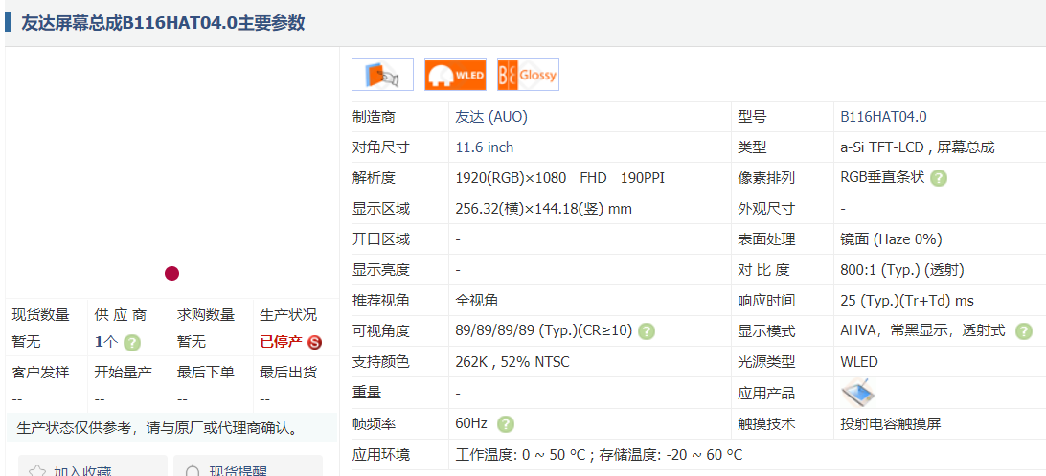Screen dimensions: 1046x476
Task: Open help icon beside AHVA display mode
Action: (1024, 331)
